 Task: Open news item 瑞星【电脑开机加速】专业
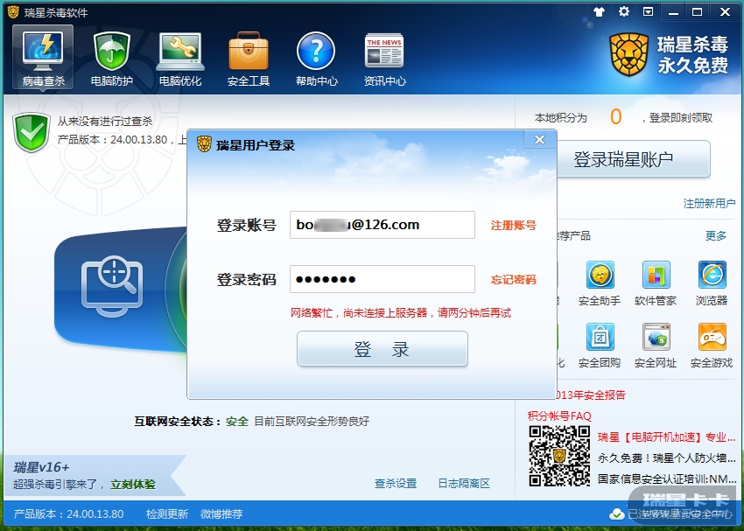667,437
